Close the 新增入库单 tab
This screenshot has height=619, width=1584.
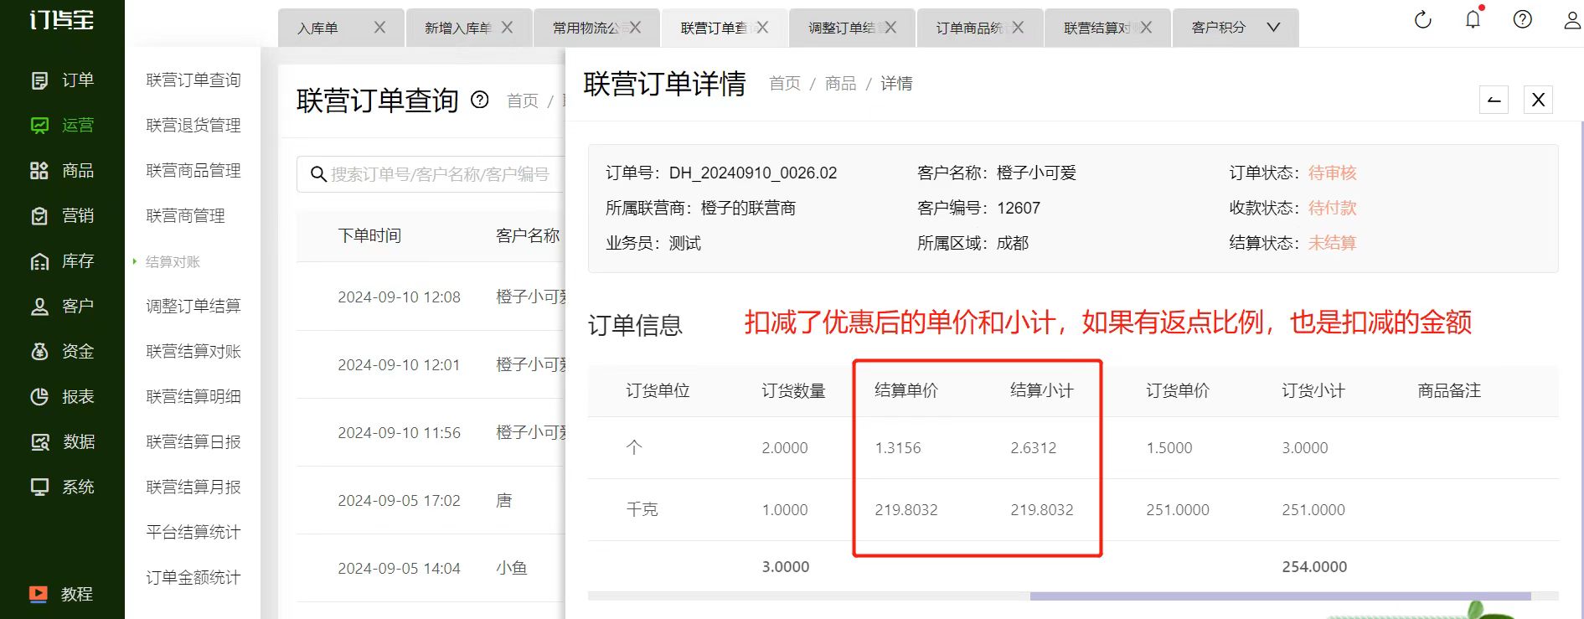[x=508, y=28]
